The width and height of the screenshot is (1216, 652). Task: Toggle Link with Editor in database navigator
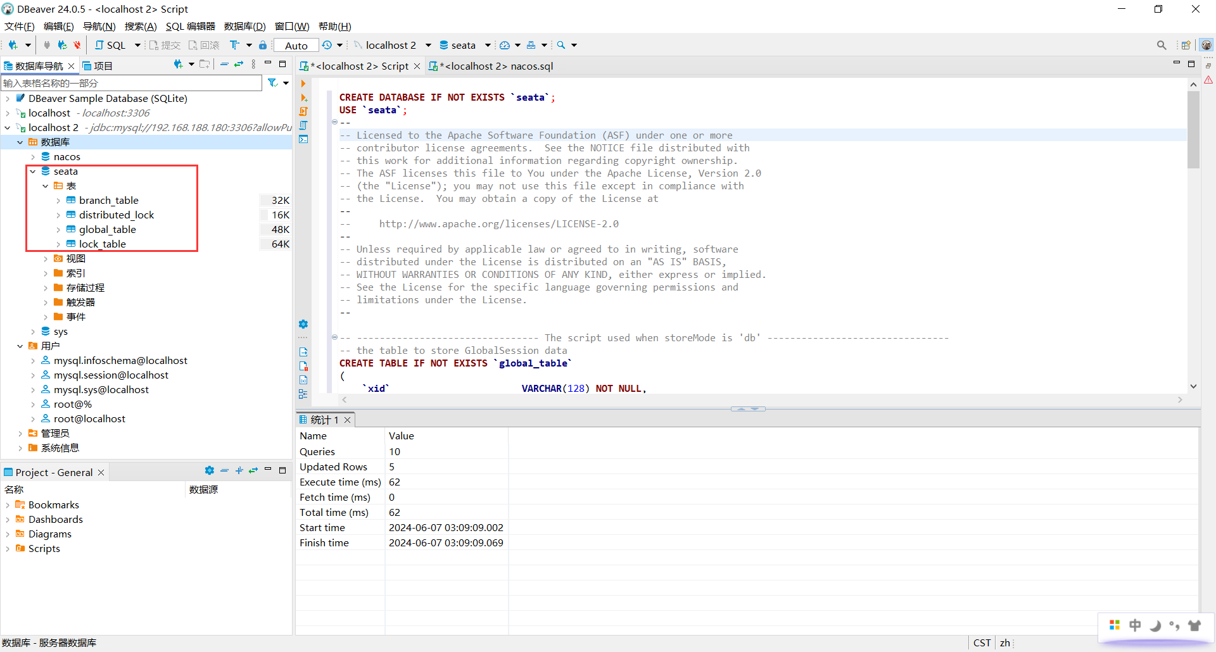click(x=239, y=64)
